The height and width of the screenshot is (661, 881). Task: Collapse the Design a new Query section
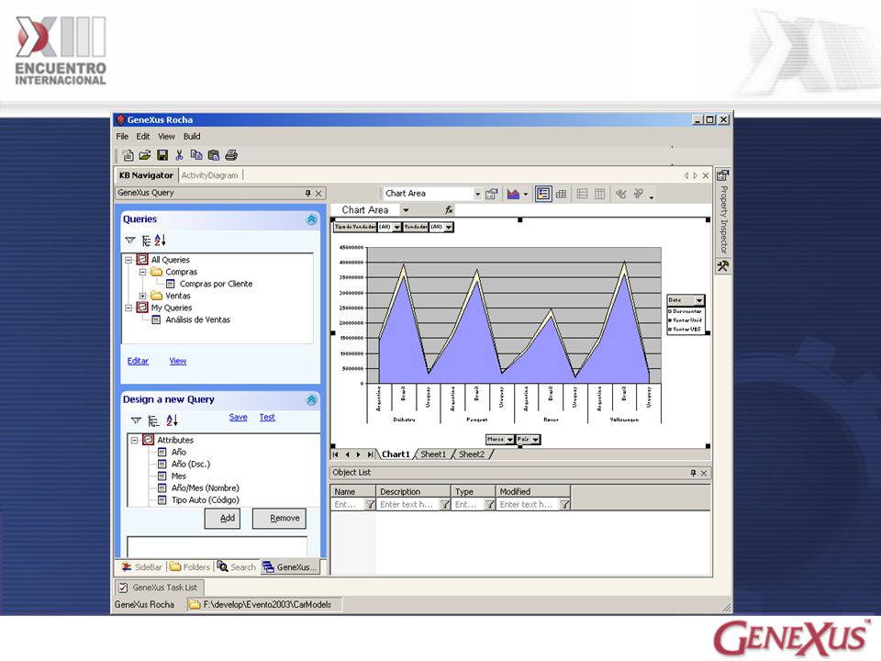tap(311, 399)
